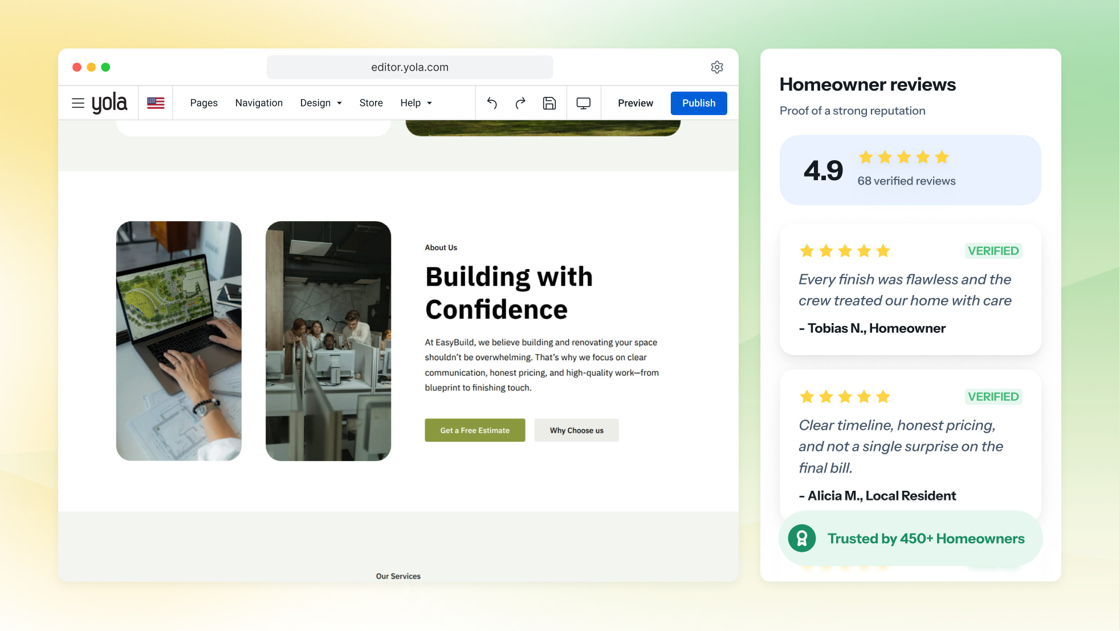This screenshot has height=631, width=1120.
Task: Click Get a Free Estimate button
Action: coord(475,430)
